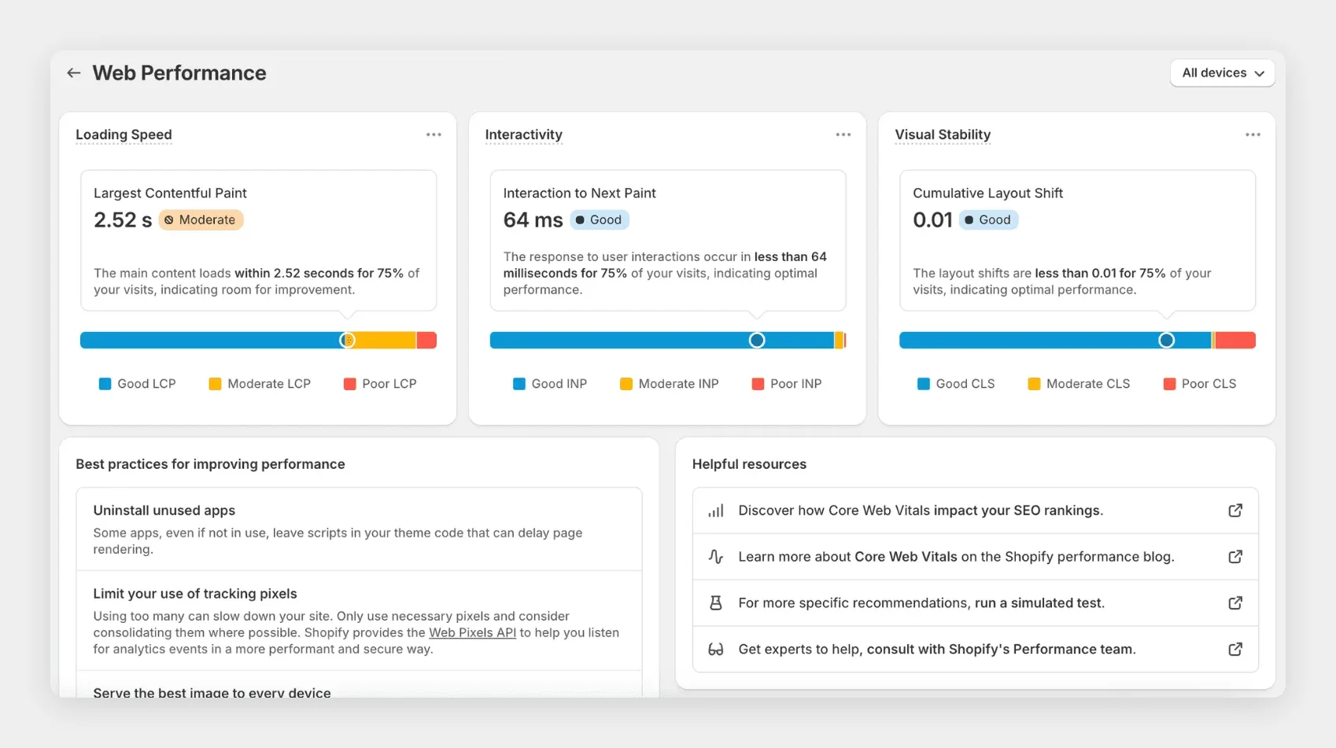Image resolution: width=1336 pixels, height=748 pixels.
Task: Click the Good badge next to 0.01
Action: (x=988, y=219)
